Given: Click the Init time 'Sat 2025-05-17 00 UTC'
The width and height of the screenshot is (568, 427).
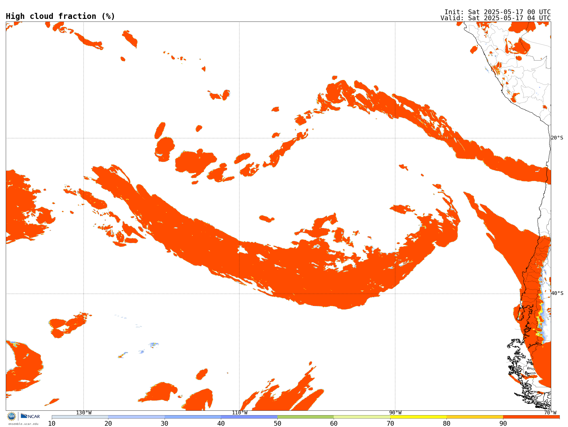Looking at the screenshot, I should [509, 12].
